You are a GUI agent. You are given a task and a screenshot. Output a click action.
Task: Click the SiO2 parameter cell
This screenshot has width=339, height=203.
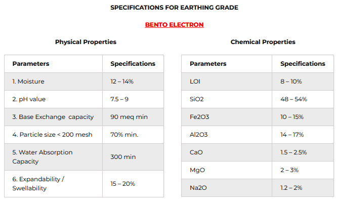(x=227, y=99)
